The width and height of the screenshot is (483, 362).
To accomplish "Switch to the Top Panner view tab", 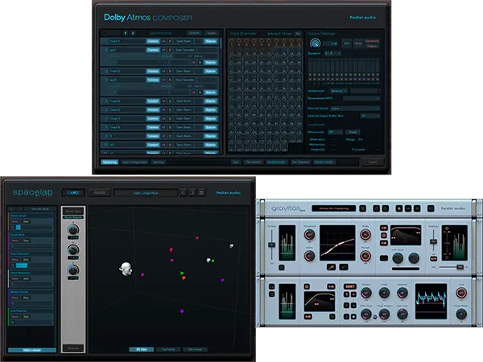I will tap(168, 349).
